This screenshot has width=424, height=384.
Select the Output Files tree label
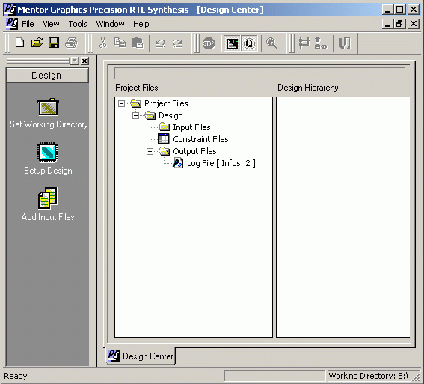click(x=194, y=151)
